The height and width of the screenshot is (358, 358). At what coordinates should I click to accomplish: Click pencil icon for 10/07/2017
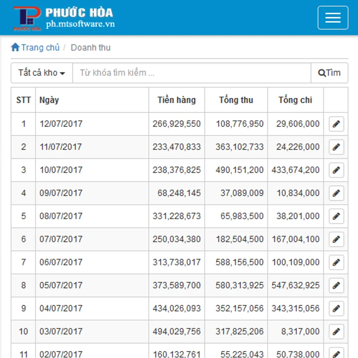point(336,170)
